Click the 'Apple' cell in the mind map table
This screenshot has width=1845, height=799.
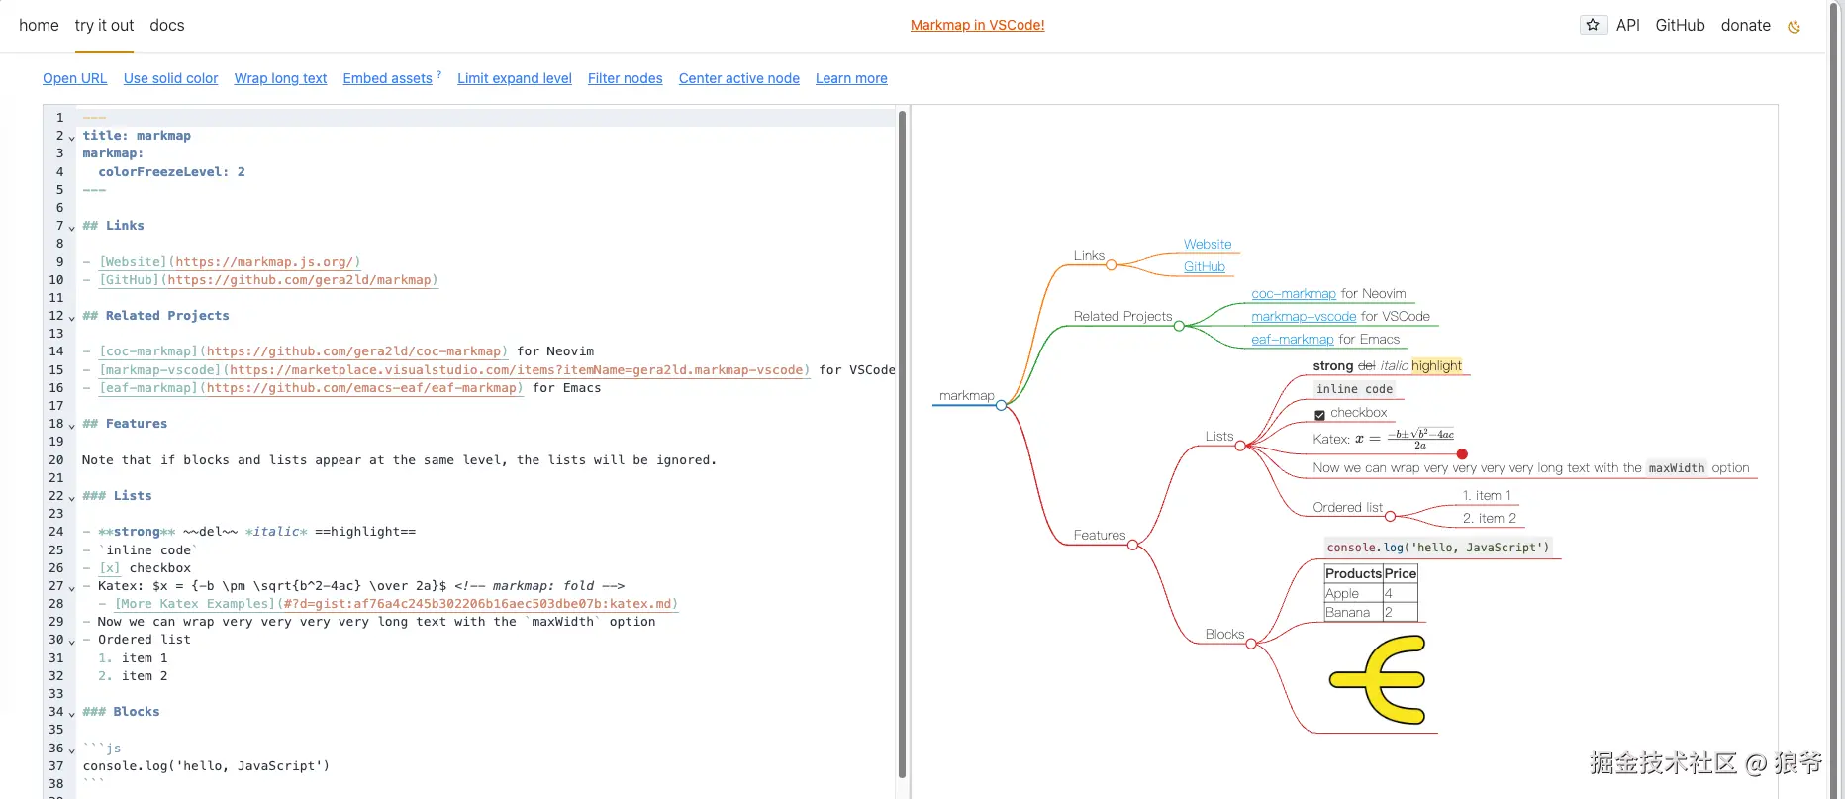point(1353,593)
